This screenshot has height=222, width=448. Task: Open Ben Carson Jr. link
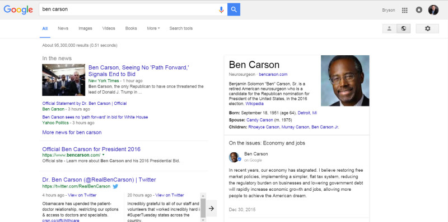click(325, 127)
